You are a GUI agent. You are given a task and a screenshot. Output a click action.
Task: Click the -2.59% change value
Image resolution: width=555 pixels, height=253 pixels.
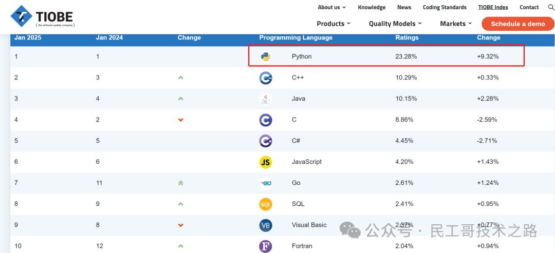(x=487, y=120)
